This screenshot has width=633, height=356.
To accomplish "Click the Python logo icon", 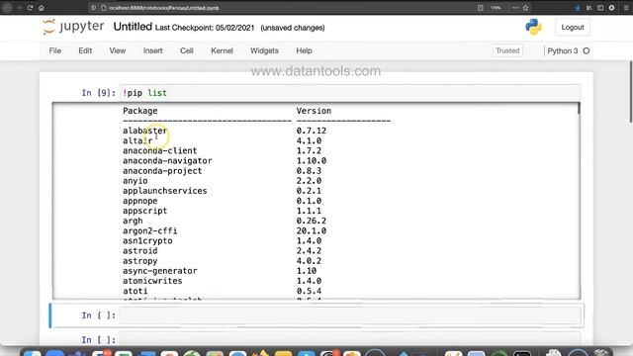I will (533, 27).
